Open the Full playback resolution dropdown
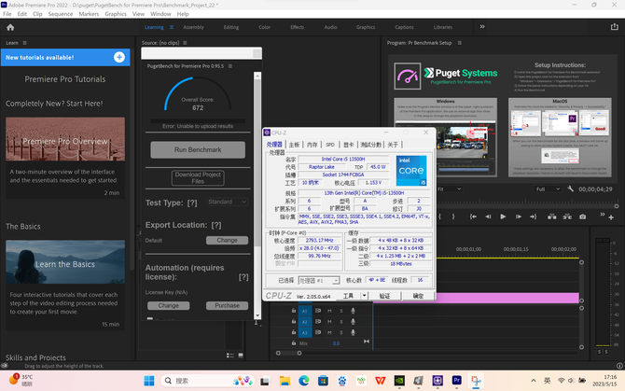 pyautogui.click(x=548, y=189)
